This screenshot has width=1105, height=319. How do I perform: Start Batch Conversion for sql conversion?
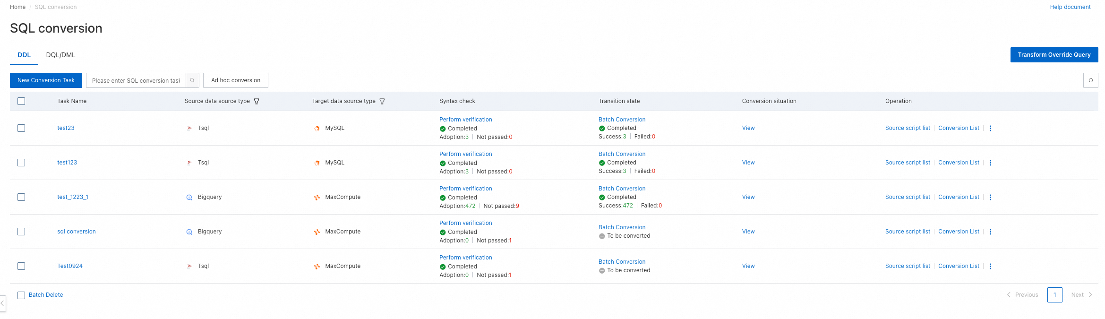pyautogui.click(x=622, y=227)
